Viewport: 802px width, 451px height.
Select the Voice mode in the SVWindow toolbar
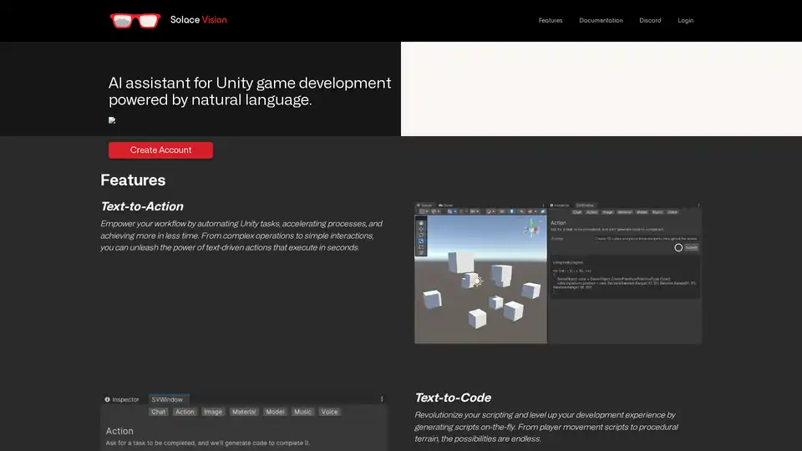[330, 412]
